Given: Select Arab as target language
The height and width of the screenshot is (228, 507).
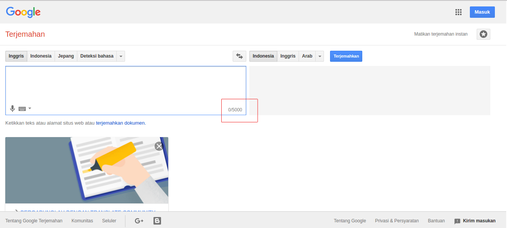Looking at the screenshot, I should (307, 56).
